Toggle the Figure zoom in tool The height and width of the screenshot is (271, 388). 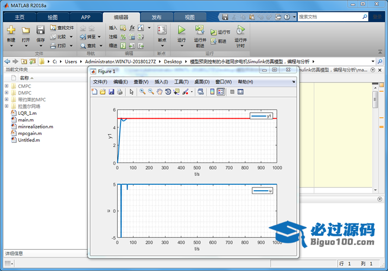143,92
